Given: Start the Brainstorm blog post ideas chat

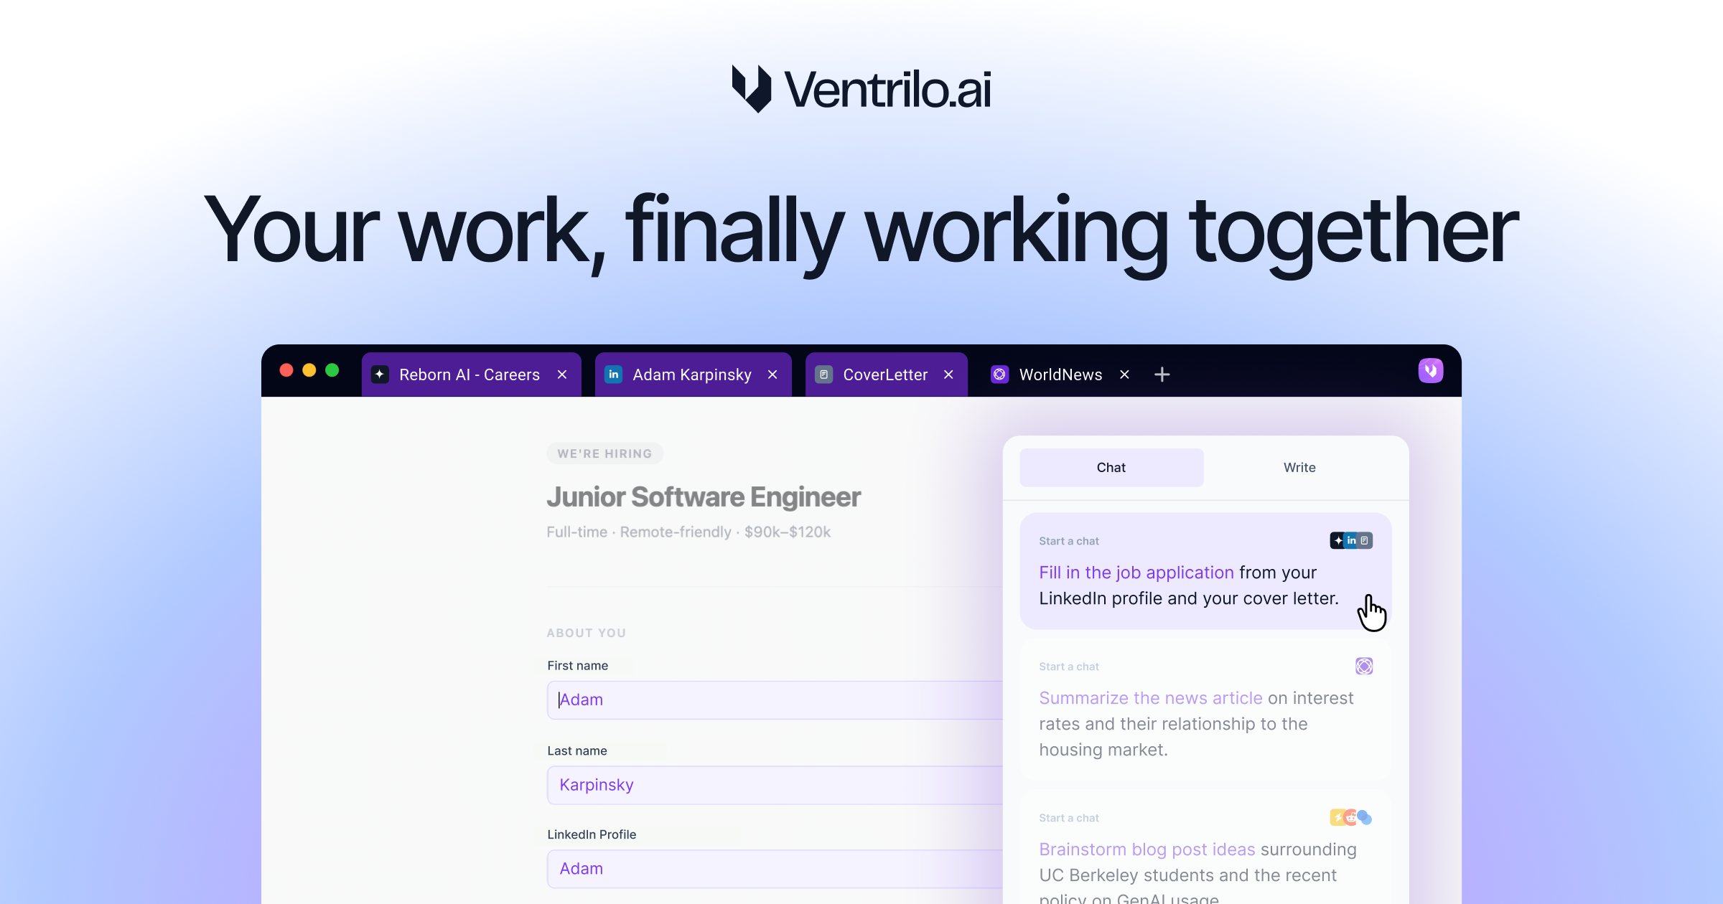Looking at the screenshot, I should pyautogui.click(x=1205, y=848).
